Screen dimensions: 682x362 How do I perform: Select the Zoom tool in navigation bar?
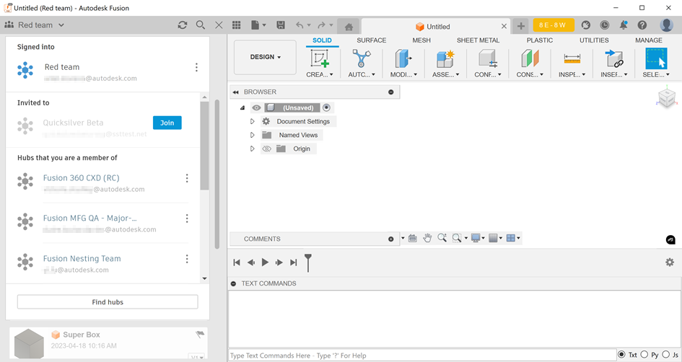point(442,238)
